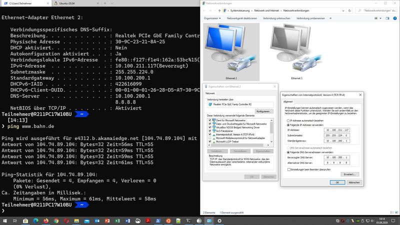This screenshot has height=225, width=400.
Task: Open a new terminal tab with plus
Action: [x=105, y=3]
